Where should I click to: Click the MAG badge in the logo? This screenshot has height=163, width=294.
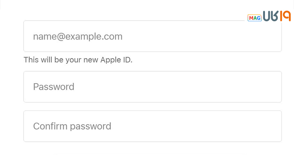coord(254,18)
